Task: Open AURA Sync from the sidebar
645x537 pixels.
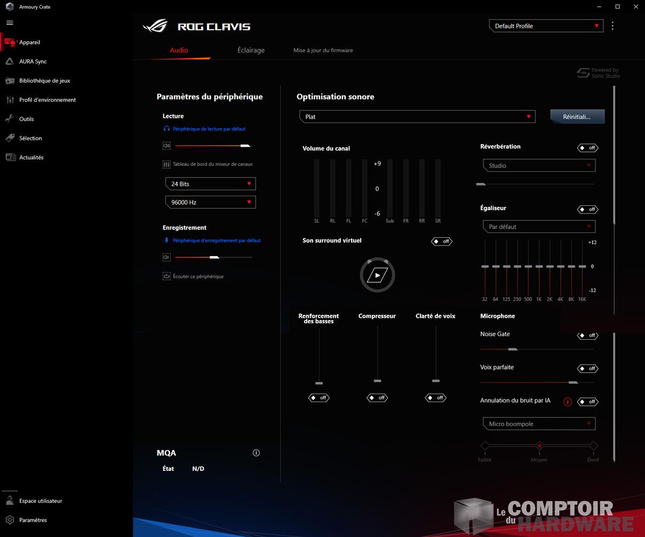Action: pos(33,61)
